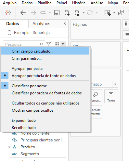Click the undo back arrow
The height and width of the screenshot is (161, 129).
23,13
